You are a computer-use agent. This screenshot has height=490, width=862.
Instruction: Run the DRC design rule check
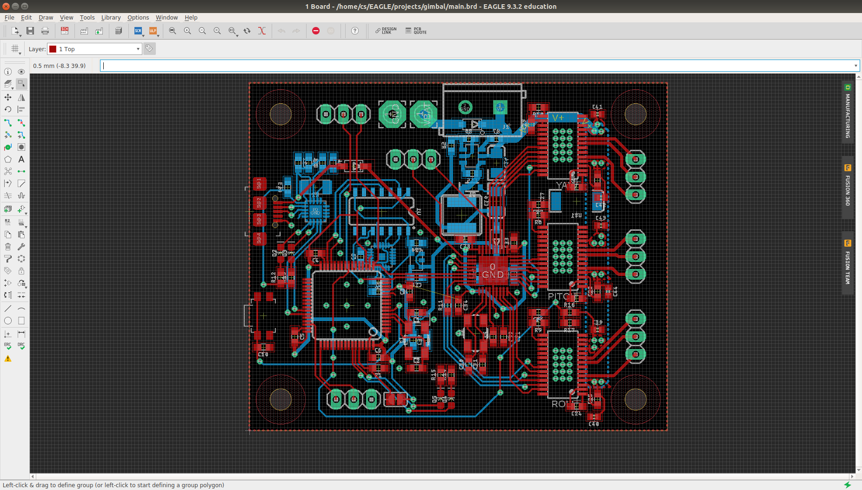[21, 346]
